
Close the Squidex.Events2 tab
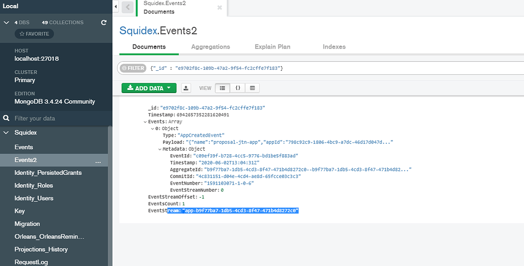(x=220, y=8)
